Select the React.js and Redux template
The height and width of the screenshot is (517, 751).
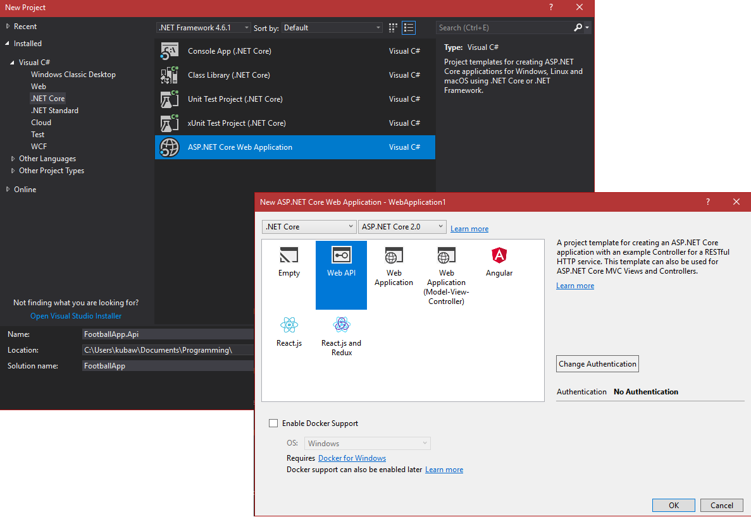(x=342, y=336)
